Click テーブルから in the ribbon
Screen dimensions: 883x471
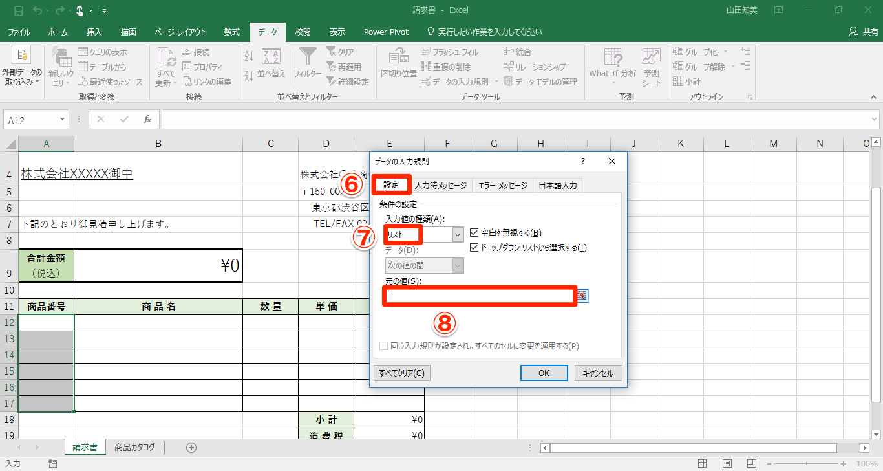pyautogui.click(x=102, y=67)
